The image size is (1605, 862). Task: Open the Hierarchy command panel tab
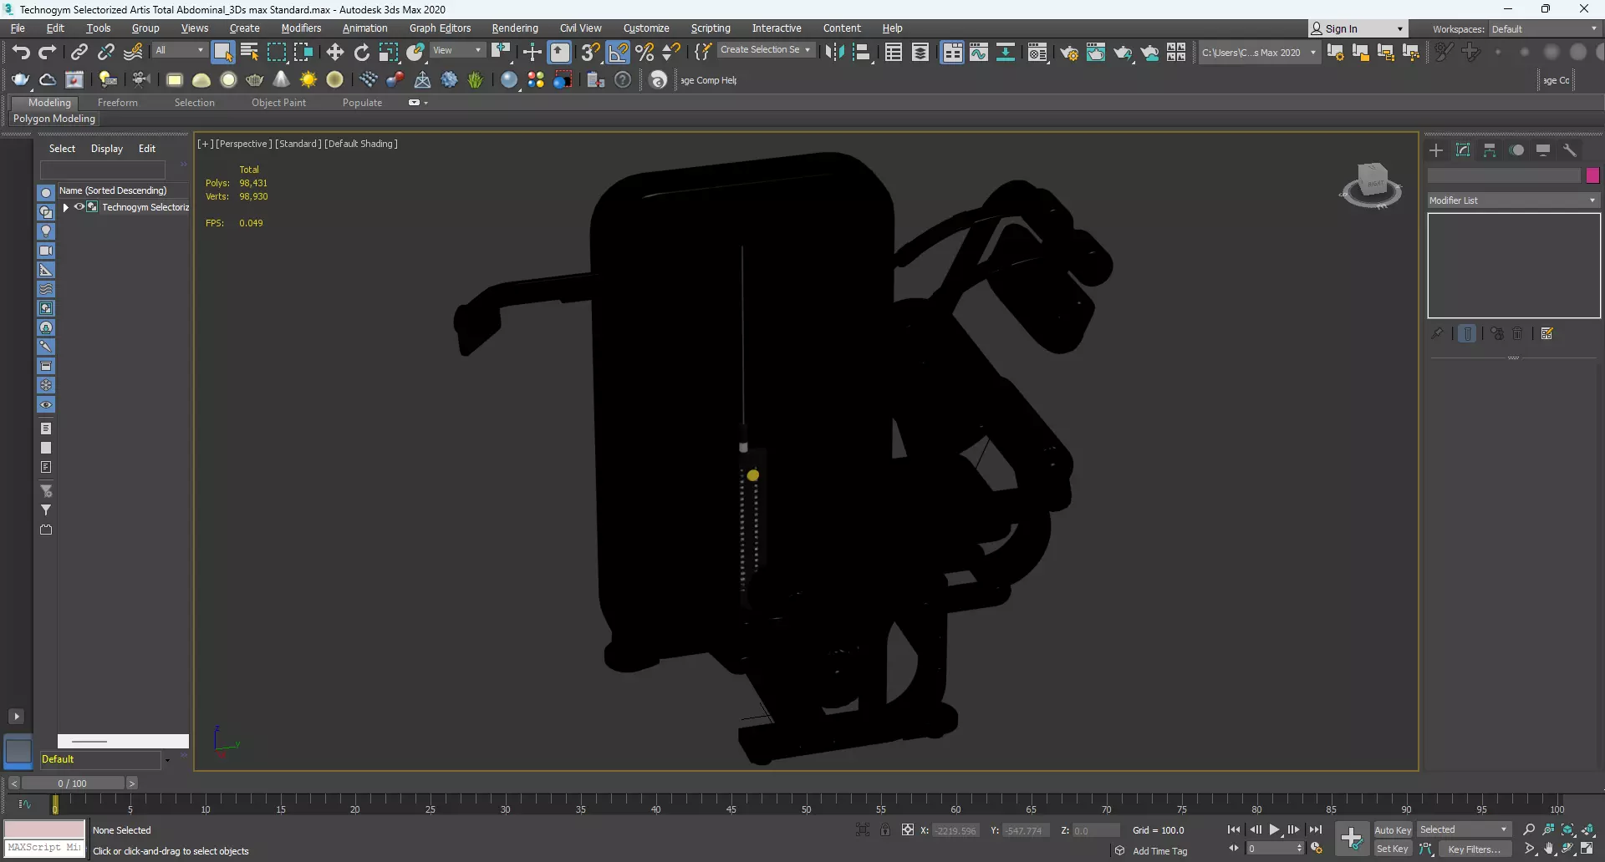[1490, 150]
